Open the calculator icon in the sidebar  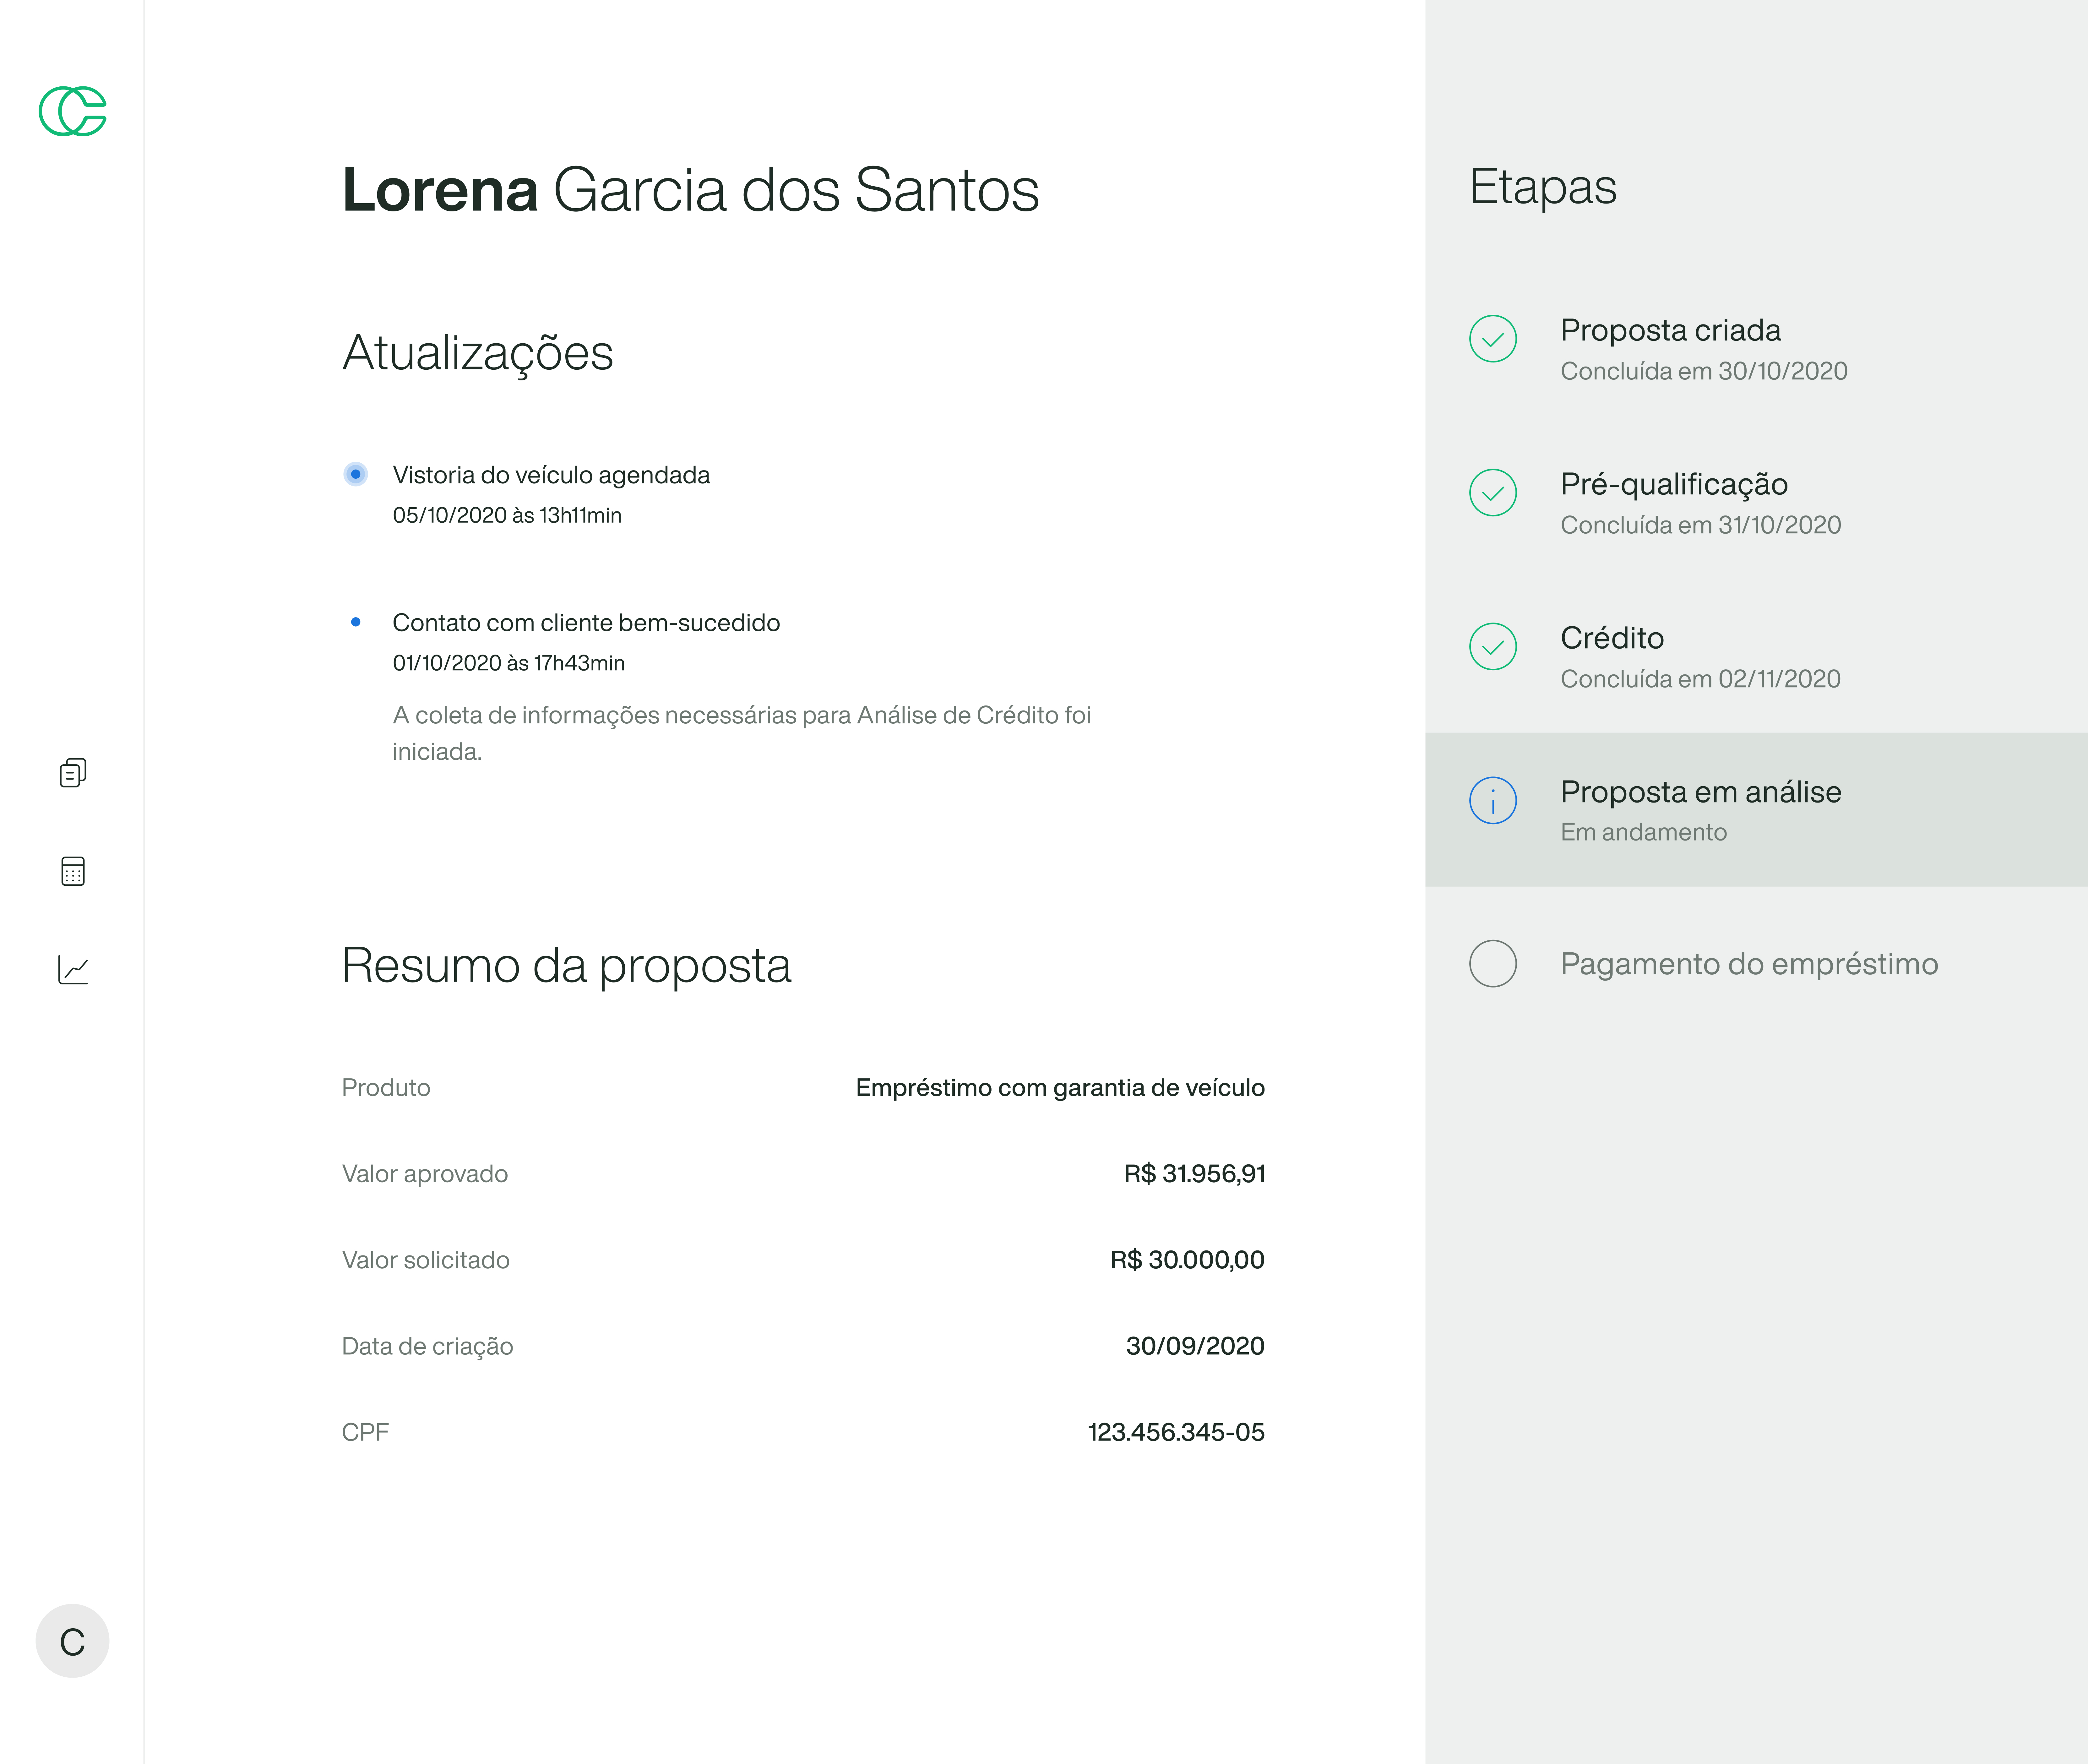click(x=73, y=871)
